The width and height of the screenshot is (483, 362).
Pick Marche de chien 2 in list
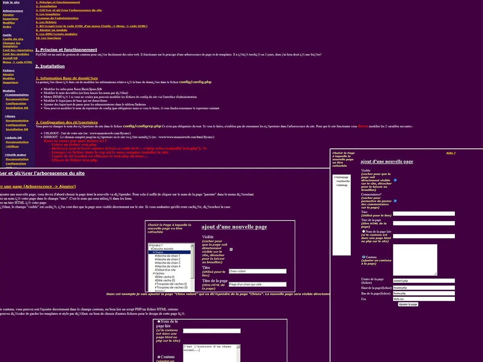pos(168,259)
